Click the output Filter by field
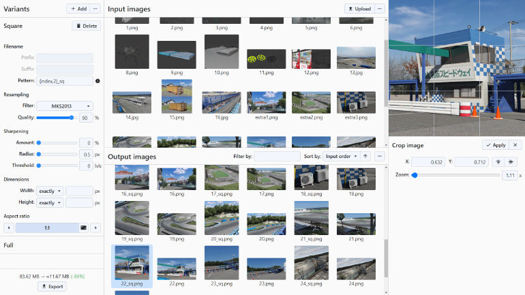 277,156
